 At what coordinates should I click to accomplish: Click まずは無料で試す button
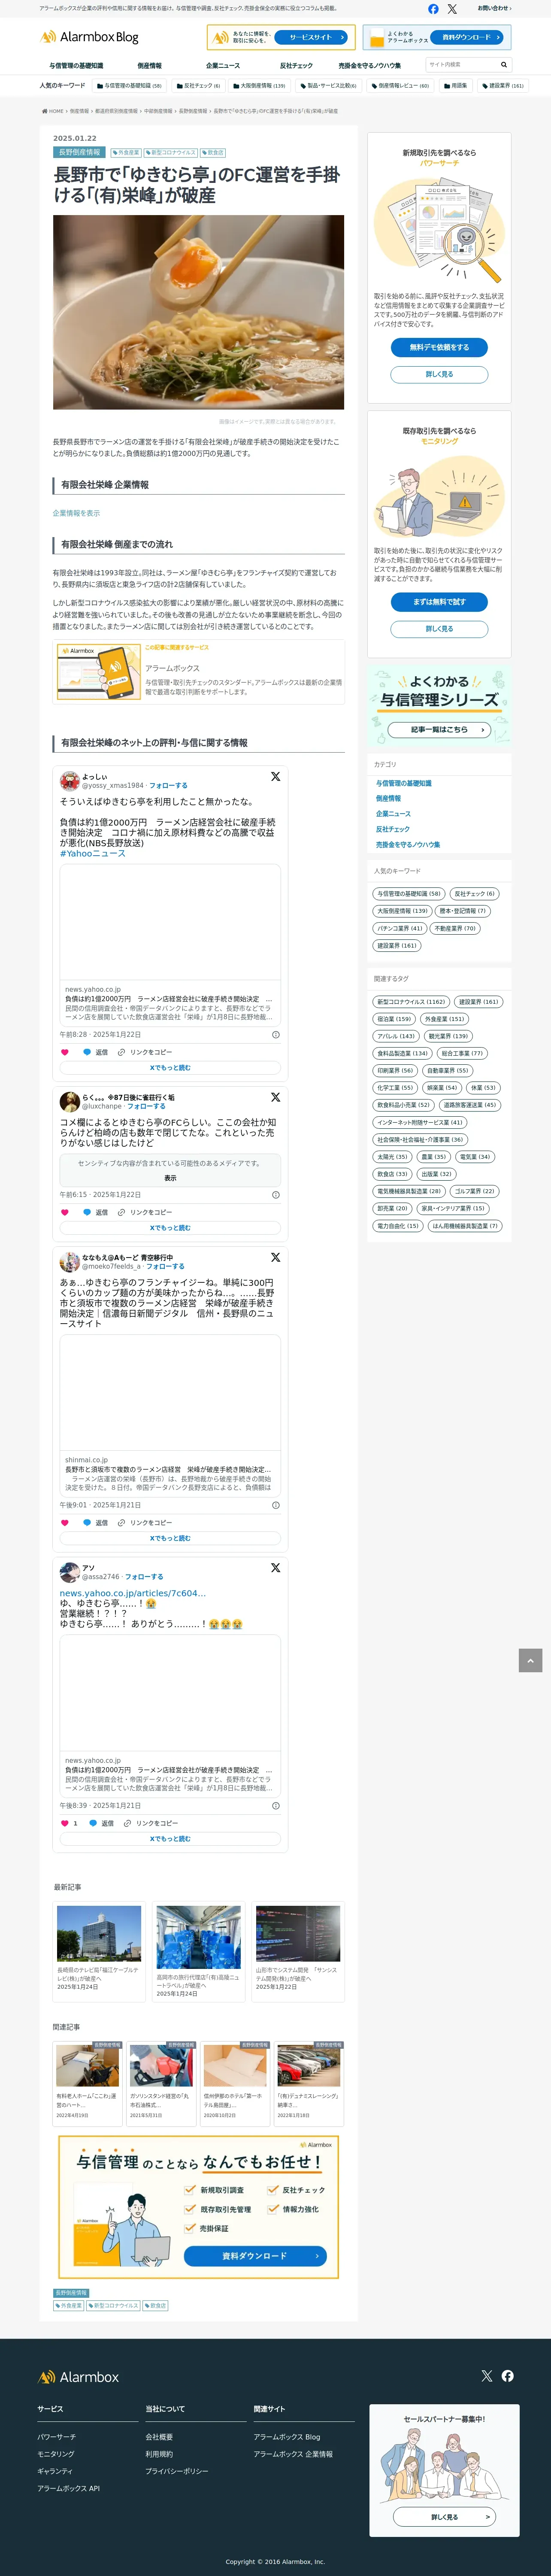(x=439, y=602)
